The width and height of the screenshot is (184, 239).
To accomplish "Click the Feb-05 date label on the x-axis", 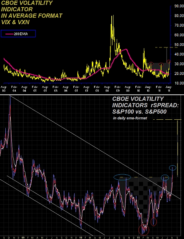I will (35, 89).
